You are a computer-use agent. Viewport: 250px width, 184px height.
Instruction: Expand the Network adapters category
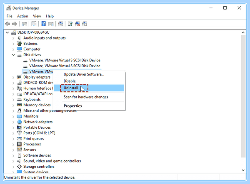click(x=13, y=122)
